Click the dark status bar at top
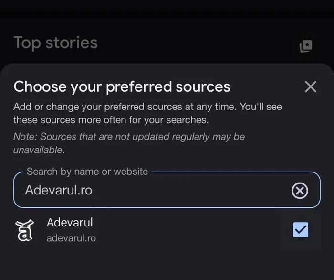The width and height of the screenshot is (334, 280). (x=167, y=6)
